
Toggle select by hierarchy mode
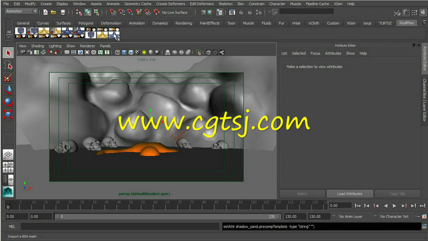[x=79, y=12]
